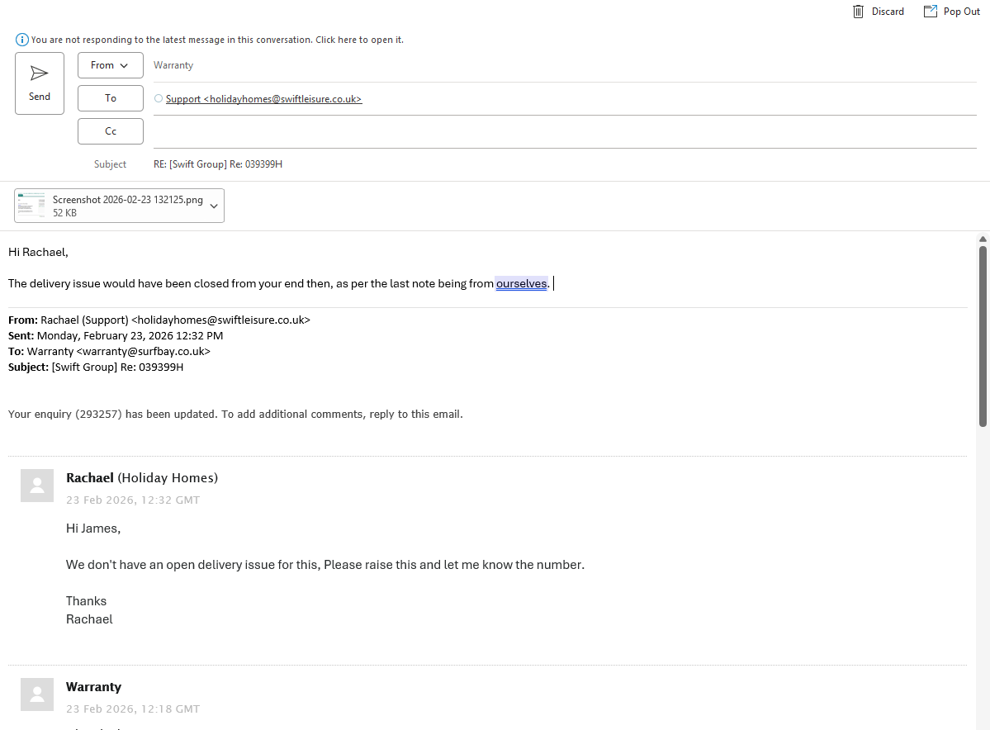Click the Subject field text

218,164
